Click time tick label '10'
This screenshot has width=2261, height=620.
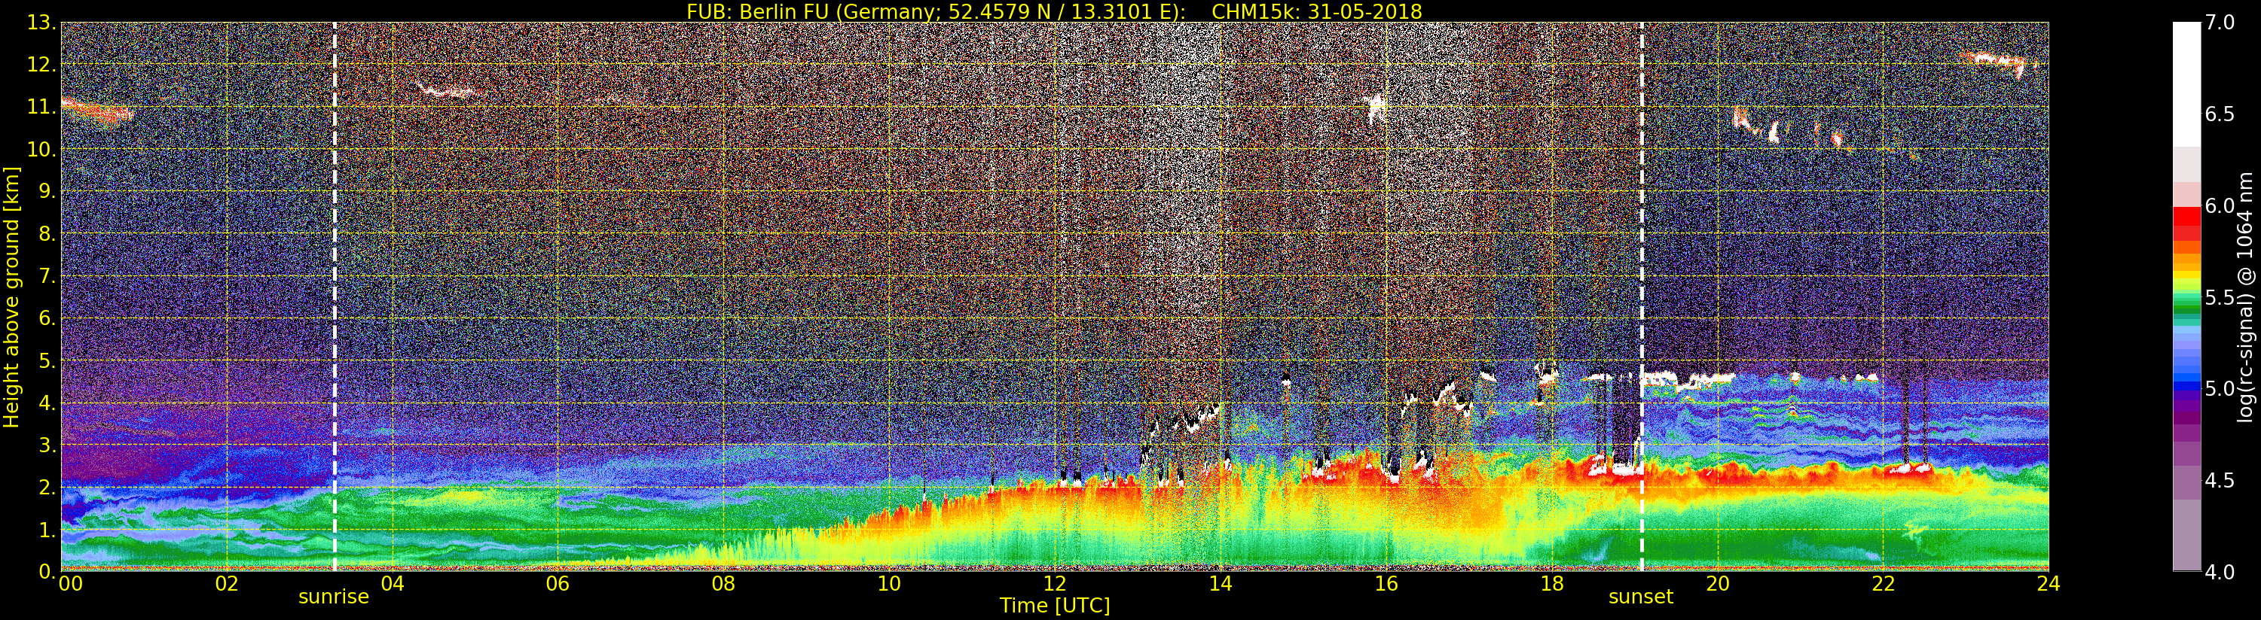[889, 583]
